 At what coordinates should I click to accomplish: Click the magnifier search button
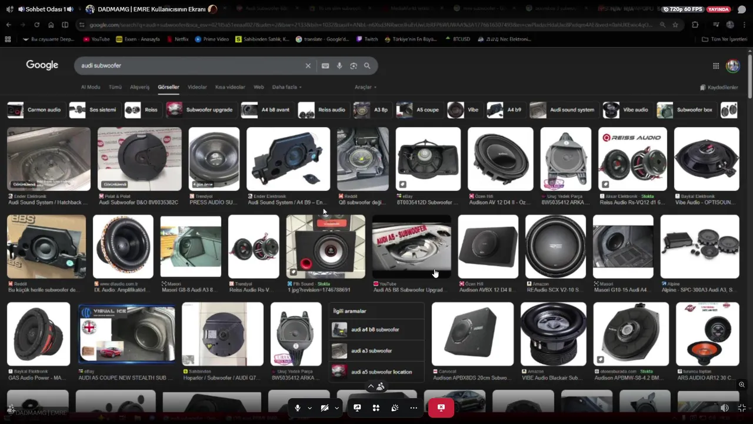click(367, 66)
